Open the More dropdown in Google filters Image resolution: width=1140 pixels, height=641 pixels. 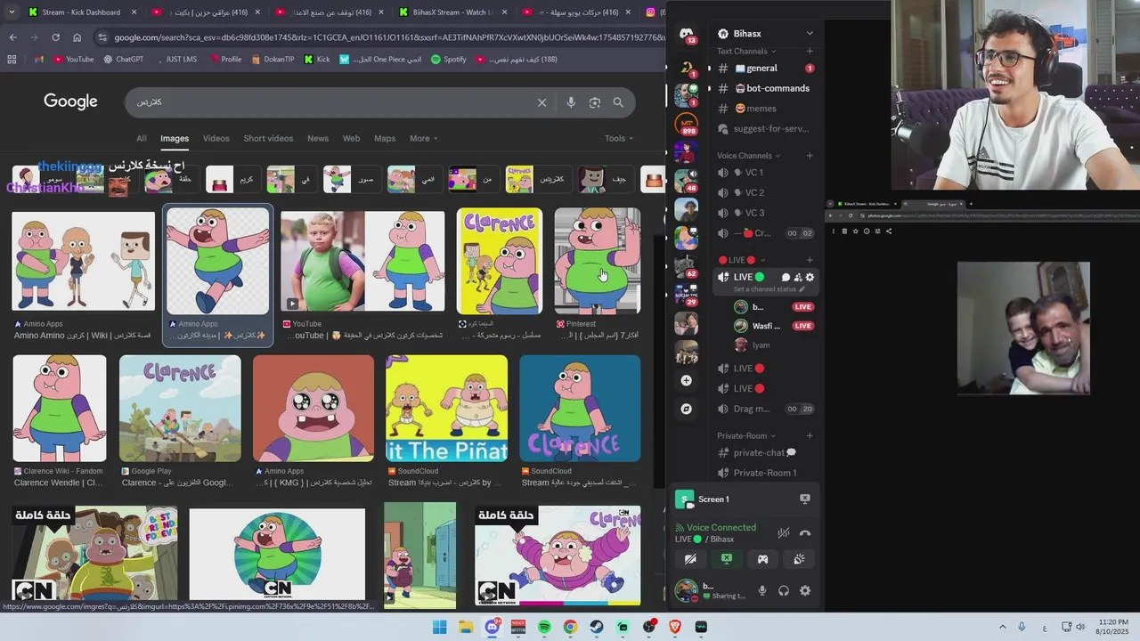(423, 138)
